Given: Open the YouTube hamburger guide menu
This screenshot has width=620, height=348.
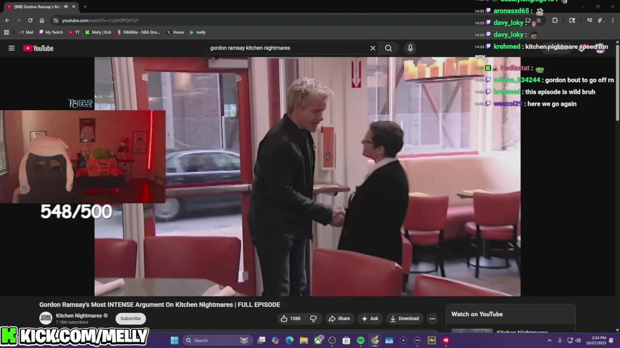Looking at the screenshot, I should point(12,48).
